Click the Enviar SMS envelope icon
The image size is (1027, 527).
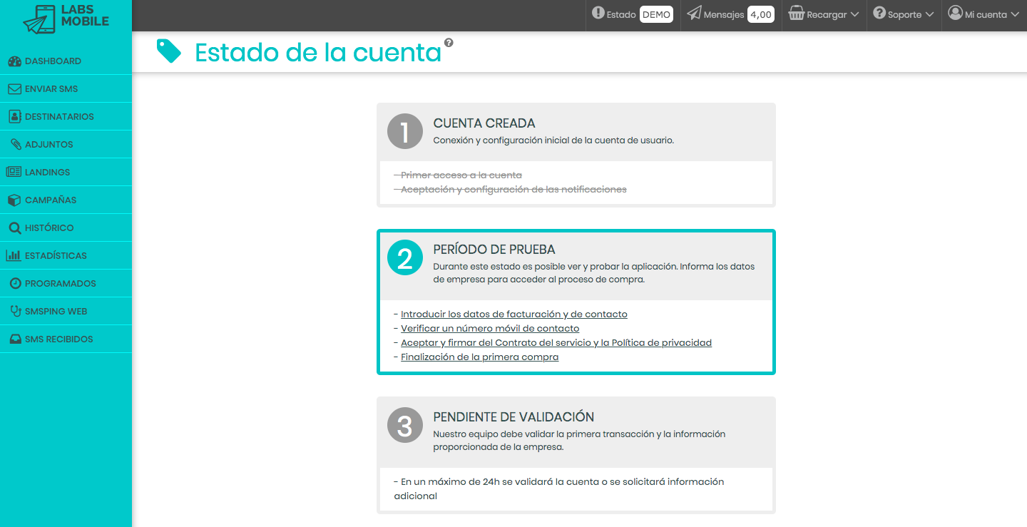[14, 89]
